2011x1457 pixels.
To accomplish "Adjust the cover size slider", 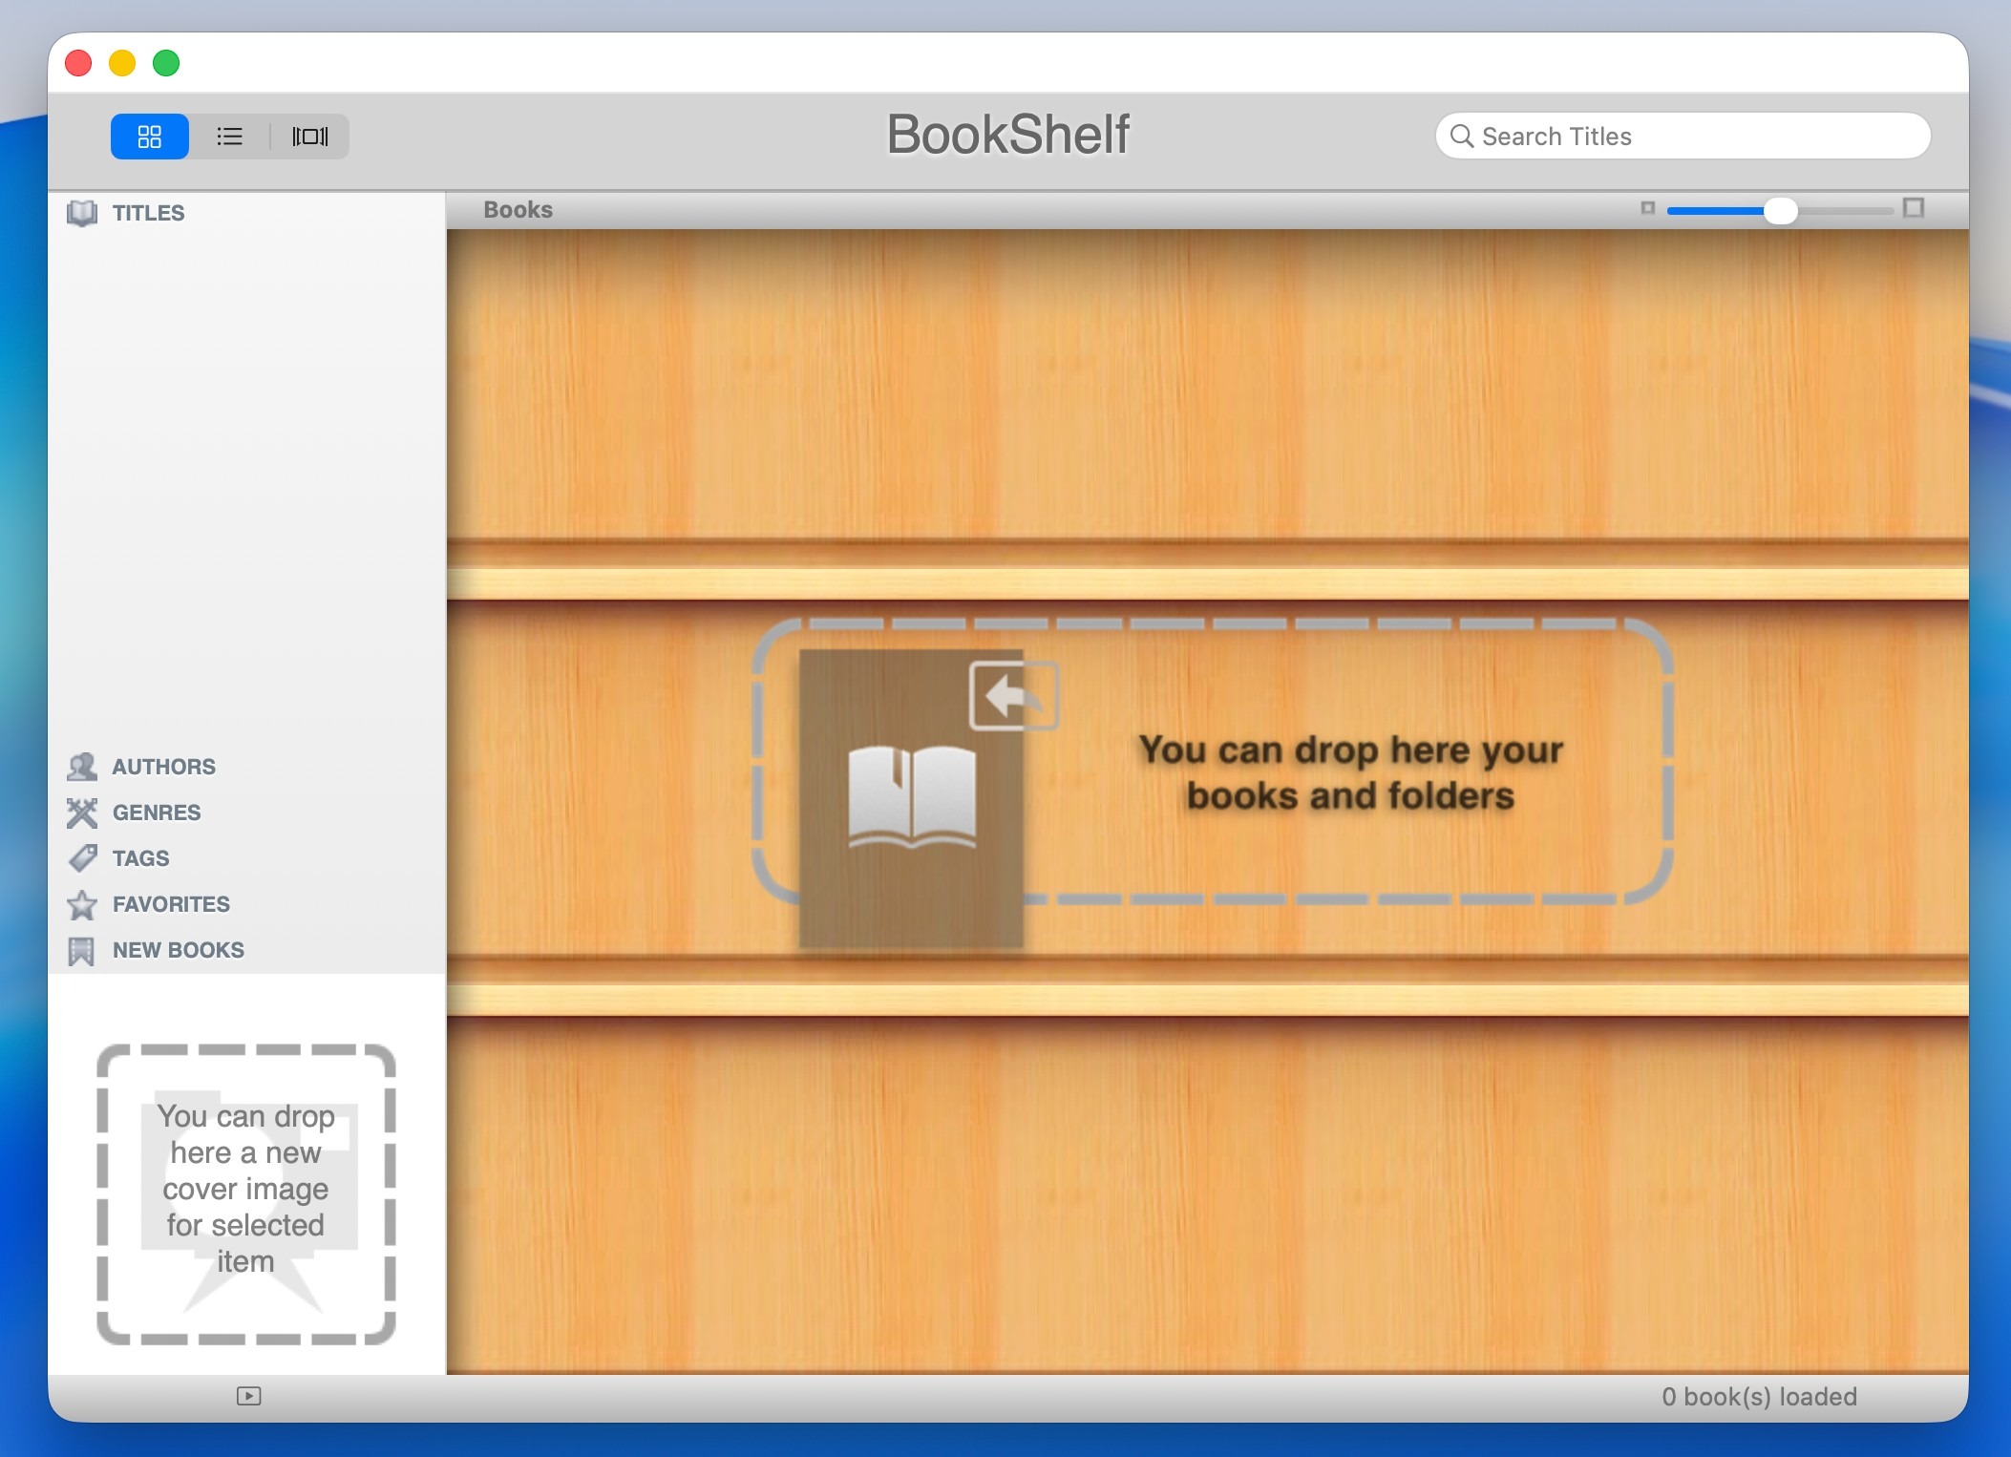I will click(1780, 210).
